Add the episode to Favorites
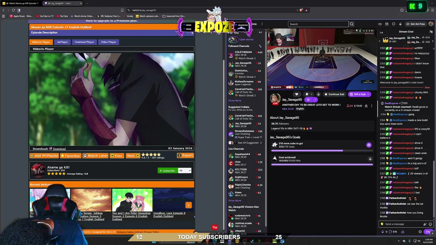 (70, 156)
